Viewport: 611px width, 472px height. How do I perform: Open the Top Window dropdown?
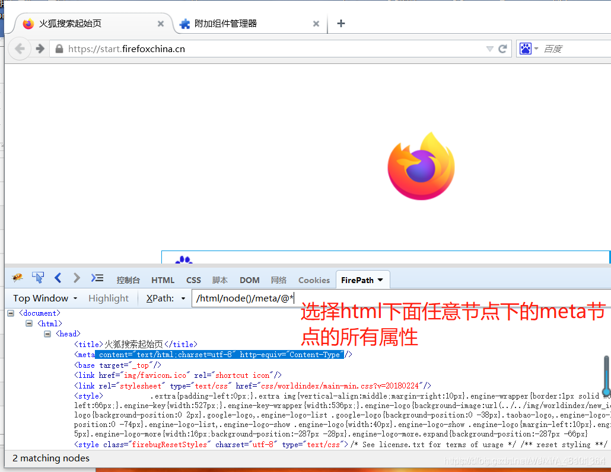click(x=45, y=298)
